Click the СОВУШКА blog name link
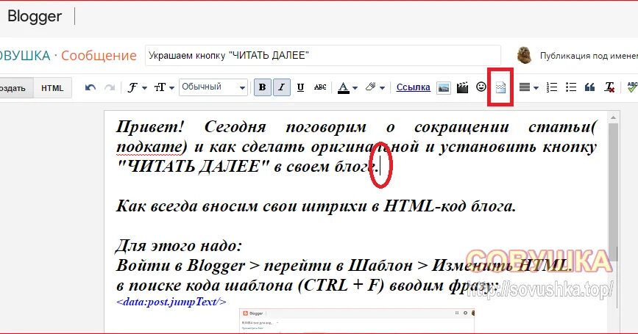The height and width of the screenshot is (334, 638). click(25, 55)
